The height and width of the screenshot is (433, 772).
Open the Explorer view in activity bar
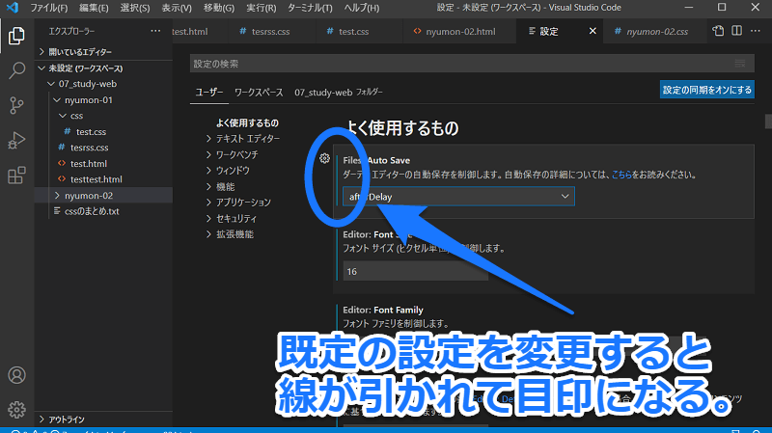coord(16,38)
